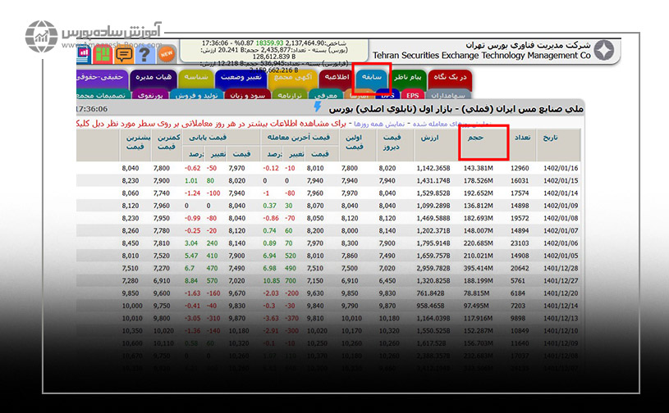
Task: Open help via the question mark icon
Action: tap(144, 54)
